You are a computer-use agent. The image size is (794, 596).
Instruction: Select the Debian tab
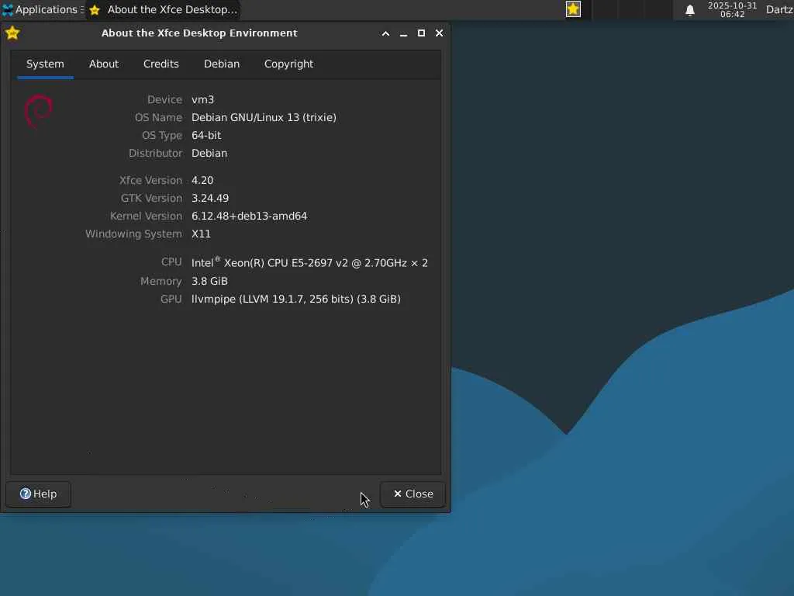[x=222, y=64]
